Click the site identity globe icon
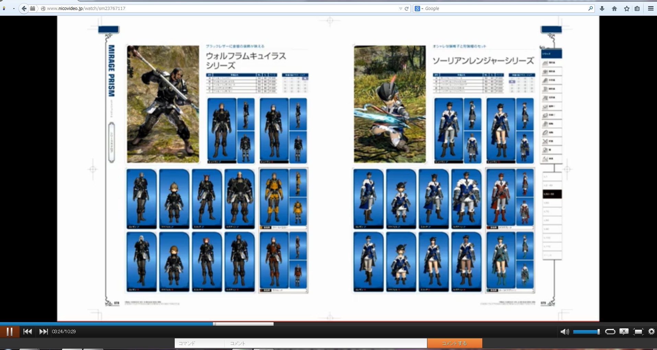 (43, 9)
